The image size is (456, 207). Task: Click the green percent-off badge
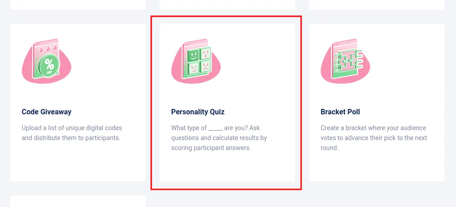pyautogui.click(x=49, y=66)
